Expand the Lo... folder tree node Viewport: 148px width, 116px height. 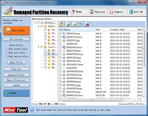point(42,61)
